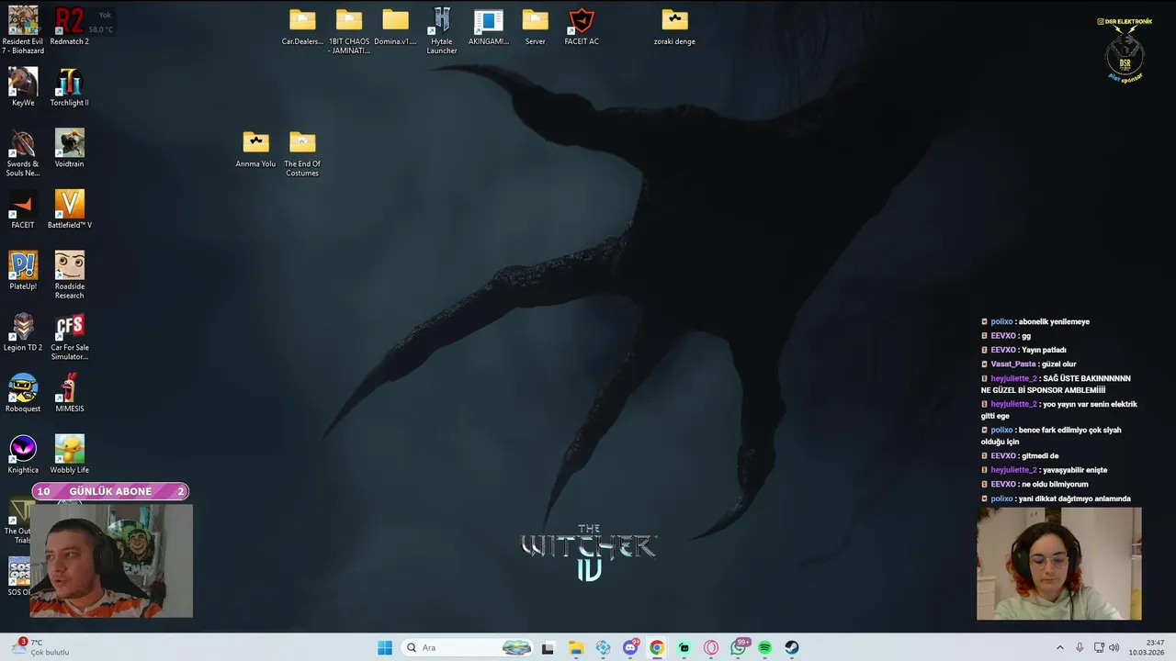Open Swords & Souls Neverseen shortcut
The height and width of the screenshot is (661, 1176).
tap(23, 152)
